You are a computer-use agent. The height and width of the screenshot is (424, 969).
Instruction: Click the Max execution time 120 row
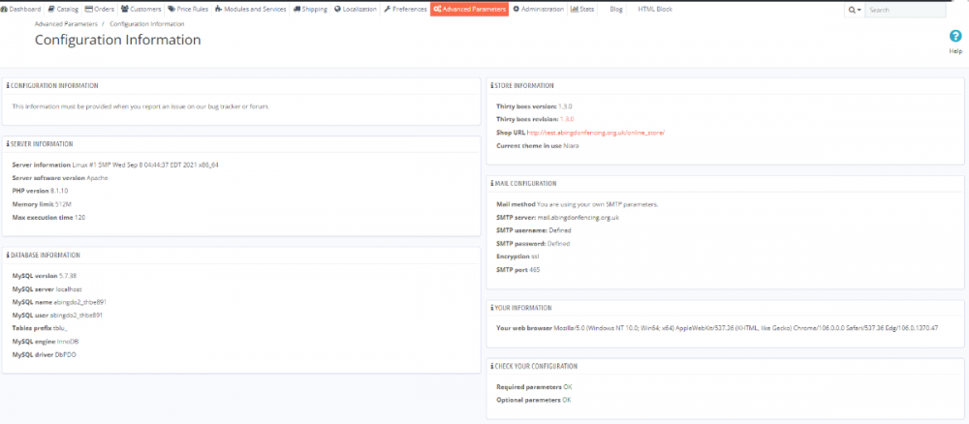(x=48, y=217)
